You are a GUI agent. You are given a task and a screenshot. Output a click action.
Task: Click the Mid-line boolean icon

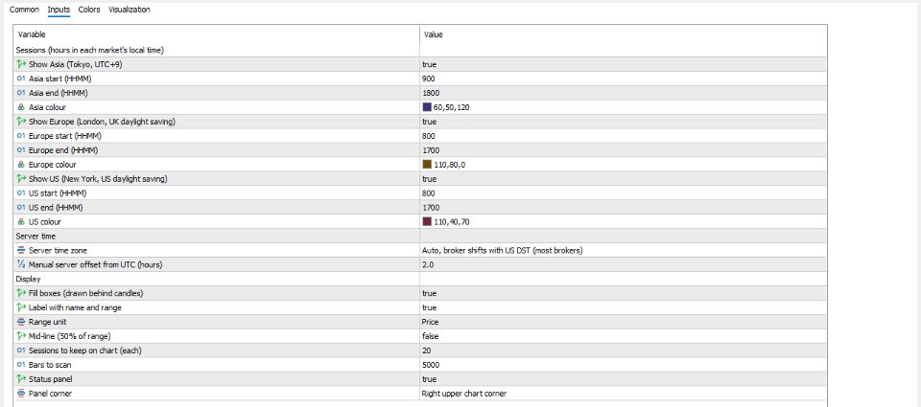pyautogui.click(x=22, y=336)
